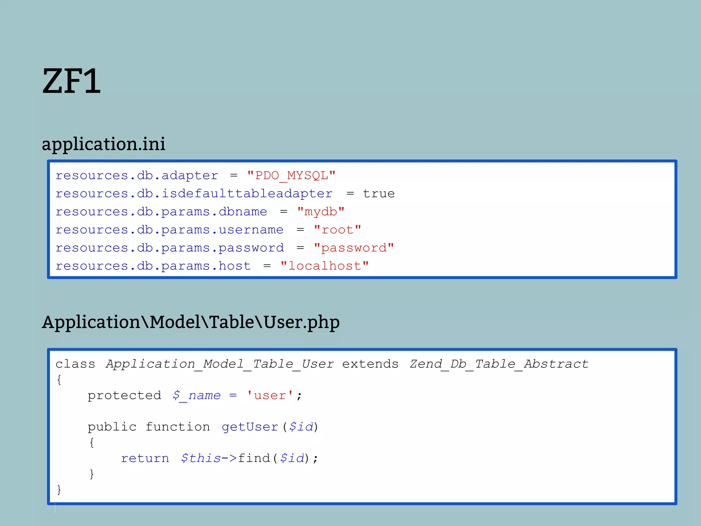Viewport: 701px width, 526px height.
Task: Click the Application\Model\Table\User.php heading
Action: 191,322
